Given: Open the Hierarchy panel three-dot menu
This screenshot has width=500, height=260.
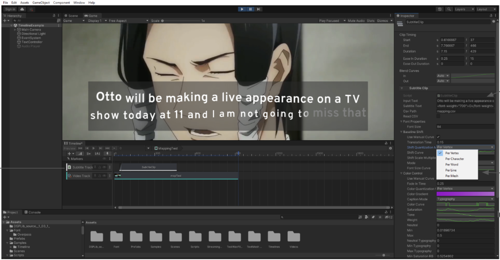Looking at the screenshot, I should 58,15.
